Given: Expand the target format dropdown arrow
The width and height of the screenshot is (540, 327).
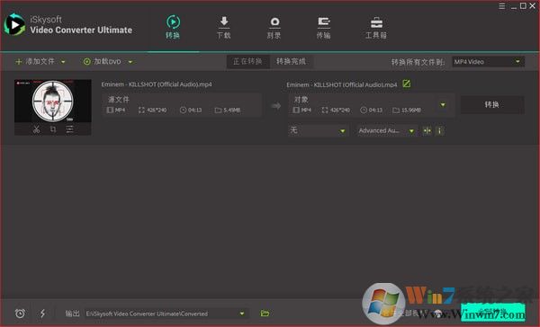Looking at the screenshot, I should pyautogui.click(x=443, y=104).
